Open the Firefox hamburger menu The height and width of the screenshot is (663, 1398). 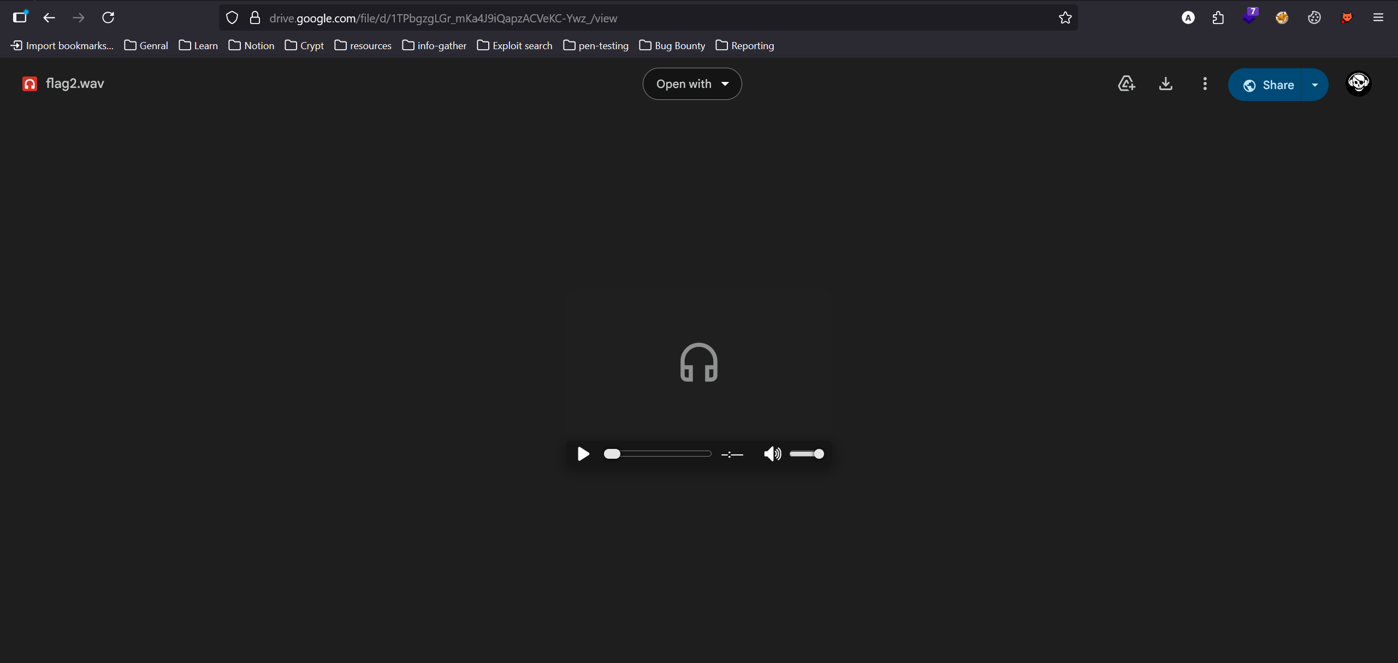coord(1378,17)
